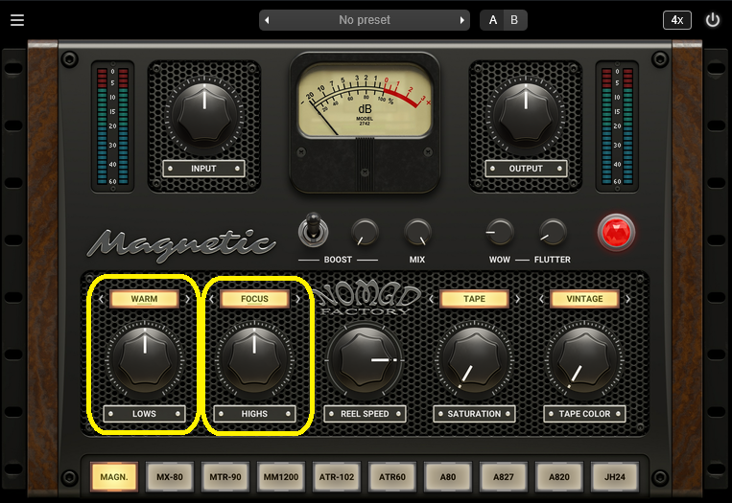
Task: Click the REEL SPEED knob
Action: [365, 361]
